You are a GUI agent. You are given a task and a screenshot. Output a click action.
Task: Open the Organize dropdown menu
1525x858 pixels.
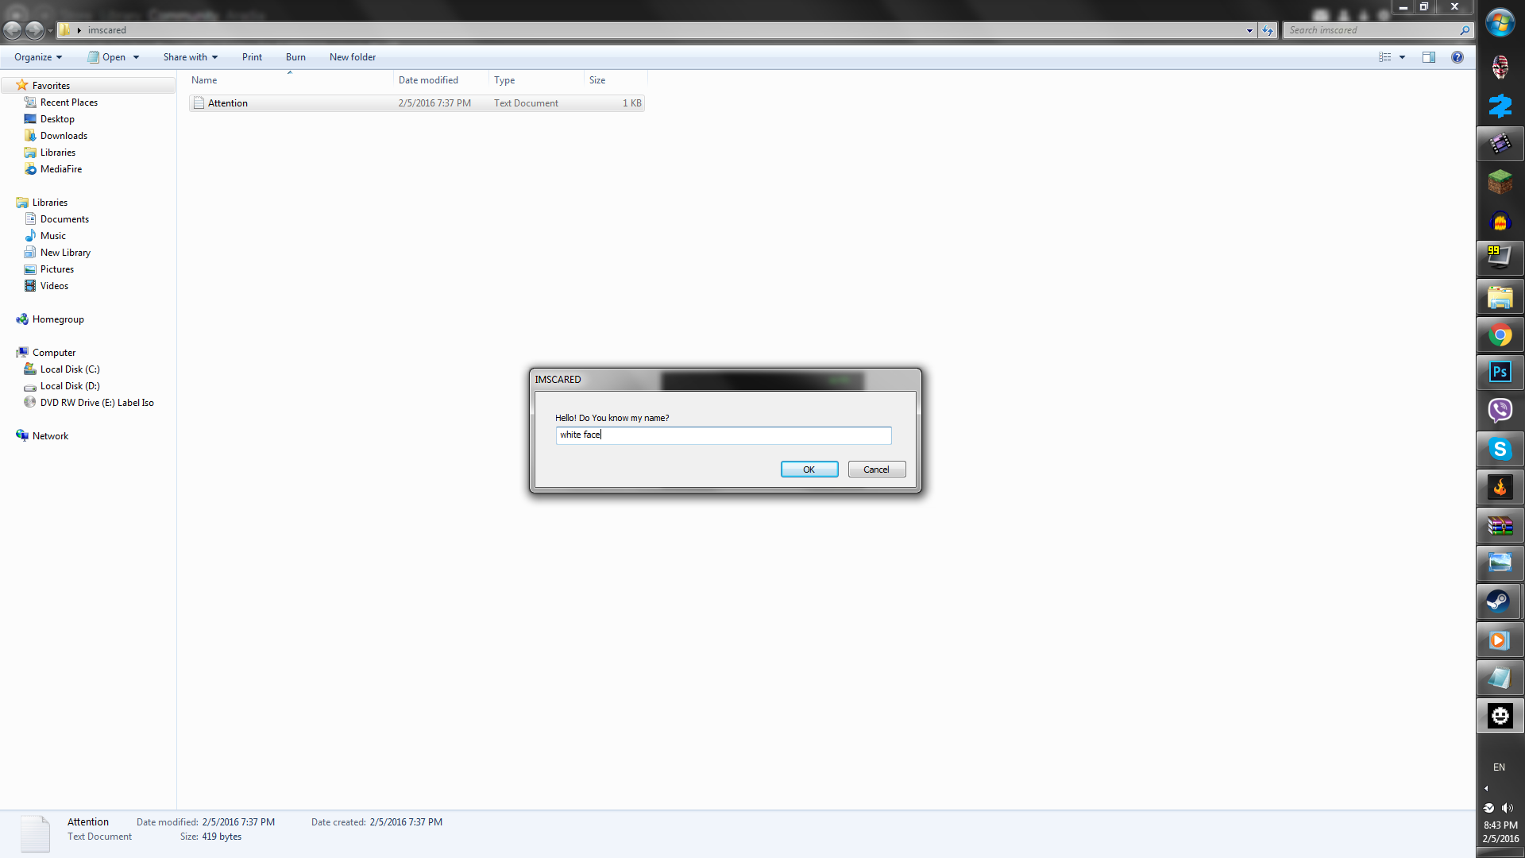pyautogui.click(x=38, y=57)
